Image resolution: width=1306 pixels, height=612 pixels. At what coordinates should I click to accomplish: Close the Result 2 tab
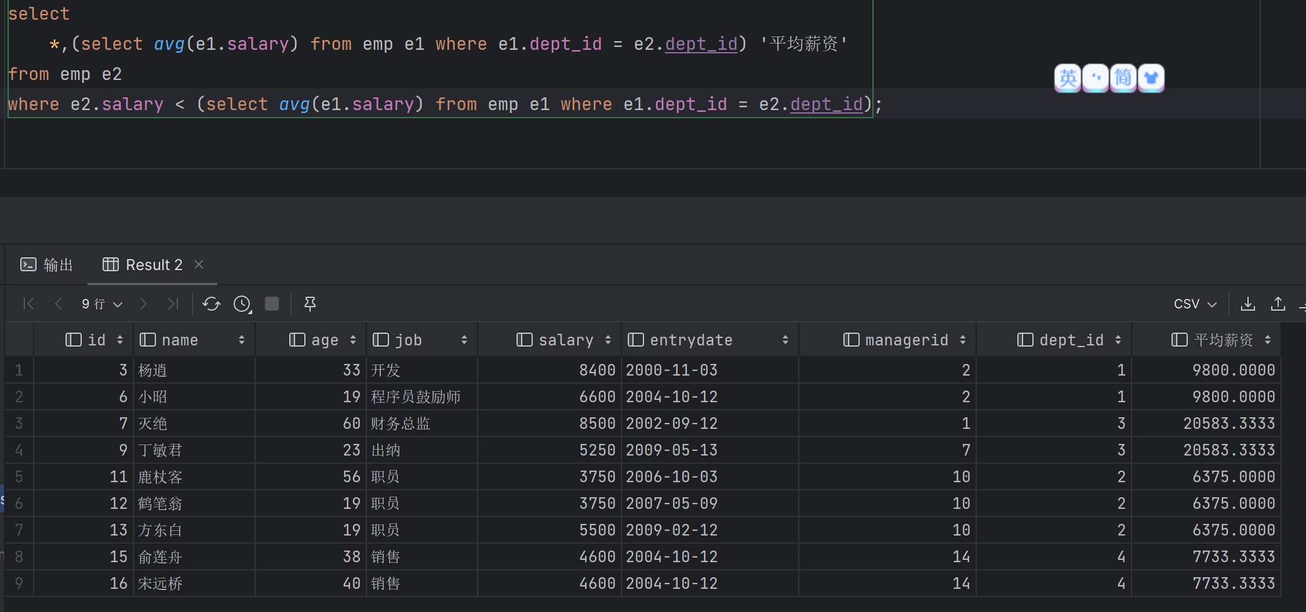click(x=199, y=264)
